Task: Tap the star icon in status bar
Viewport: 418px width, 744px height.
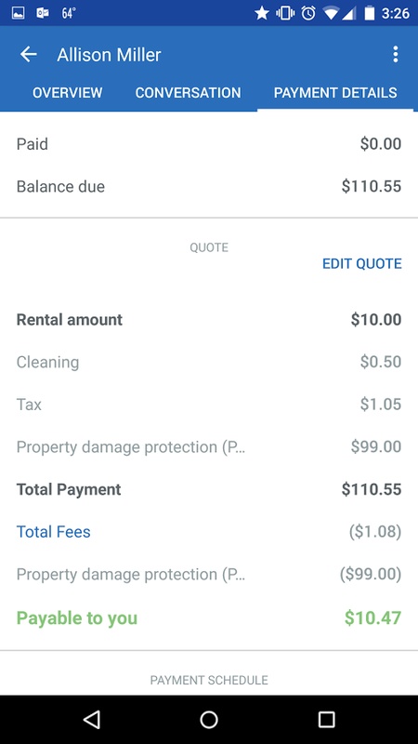Action: point(262,13)
